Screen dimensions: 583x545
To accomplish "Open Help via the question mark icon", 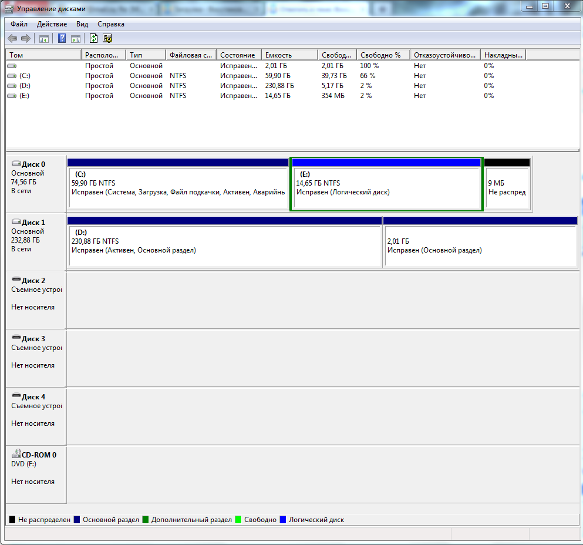I will tap(62, 38).
